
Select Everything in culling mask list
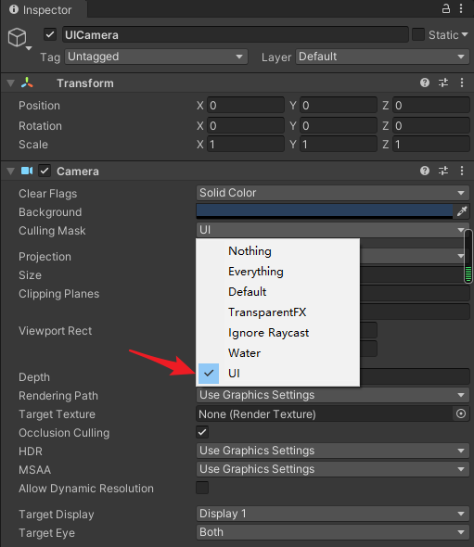278,272
